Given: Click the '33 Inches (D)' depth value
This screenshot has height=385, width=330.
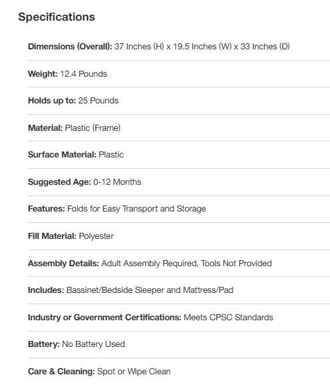Looking at the screenshot, I should 265,47.
